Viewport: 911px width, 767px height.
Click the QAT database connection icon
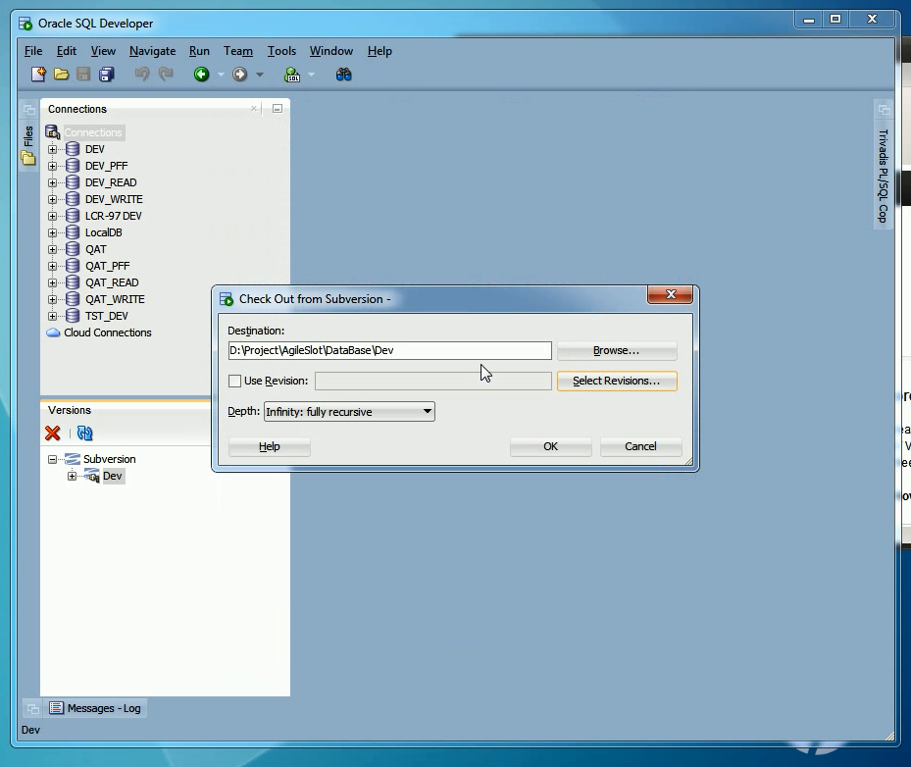pyautogui.click(x=73, y=249)
